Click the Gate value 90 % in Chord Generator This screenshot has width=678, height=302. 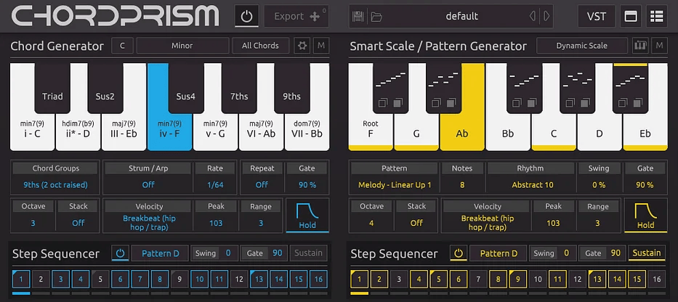[307, 184]
